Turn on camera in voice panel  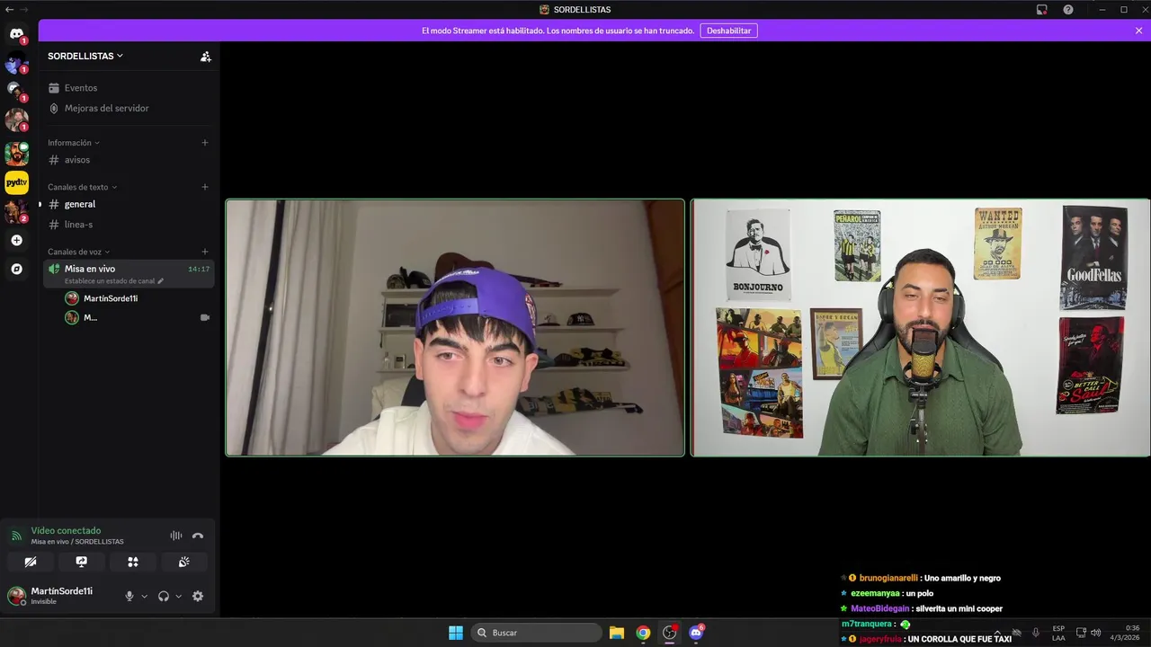point(31,562)
